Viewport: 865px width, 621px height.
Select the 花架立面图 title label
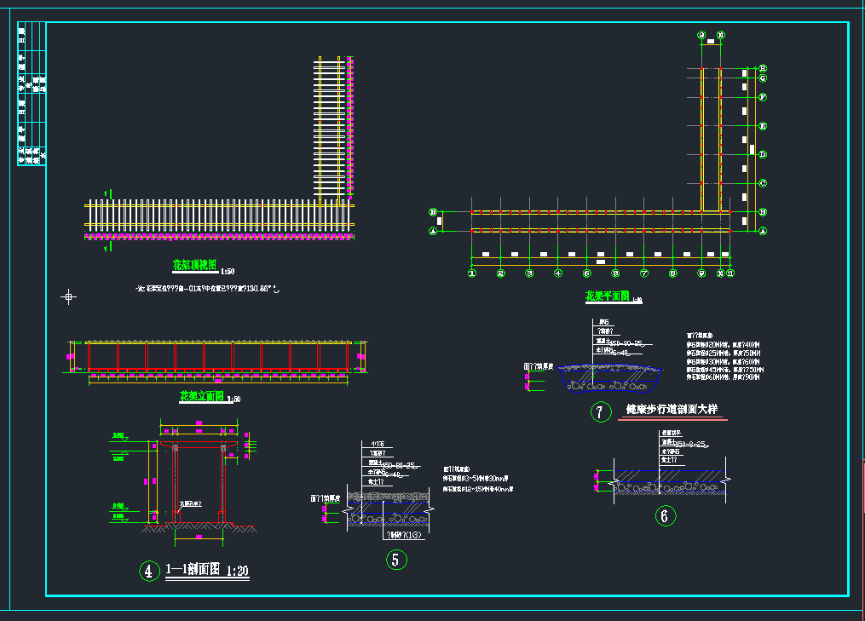[201, 396]
